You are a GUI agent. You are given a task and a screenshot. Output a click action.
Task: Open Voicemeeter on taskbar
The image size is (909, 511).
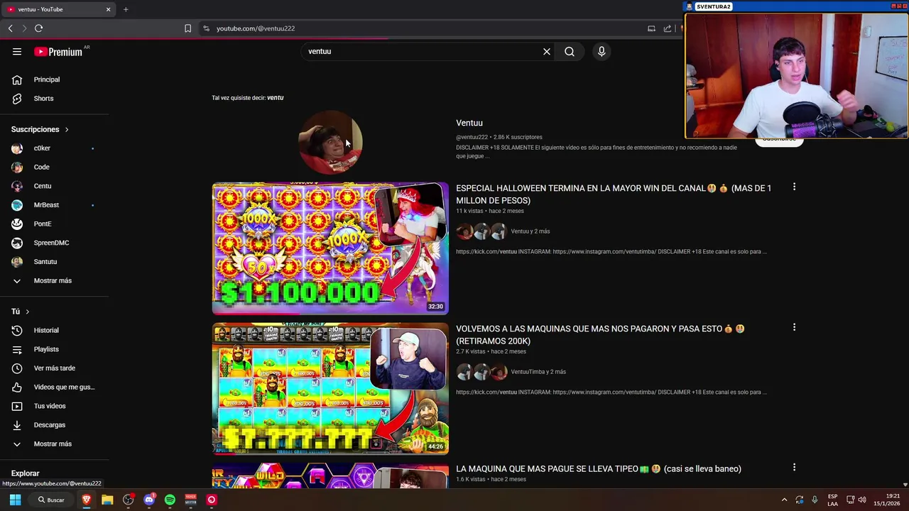(190, 500)
